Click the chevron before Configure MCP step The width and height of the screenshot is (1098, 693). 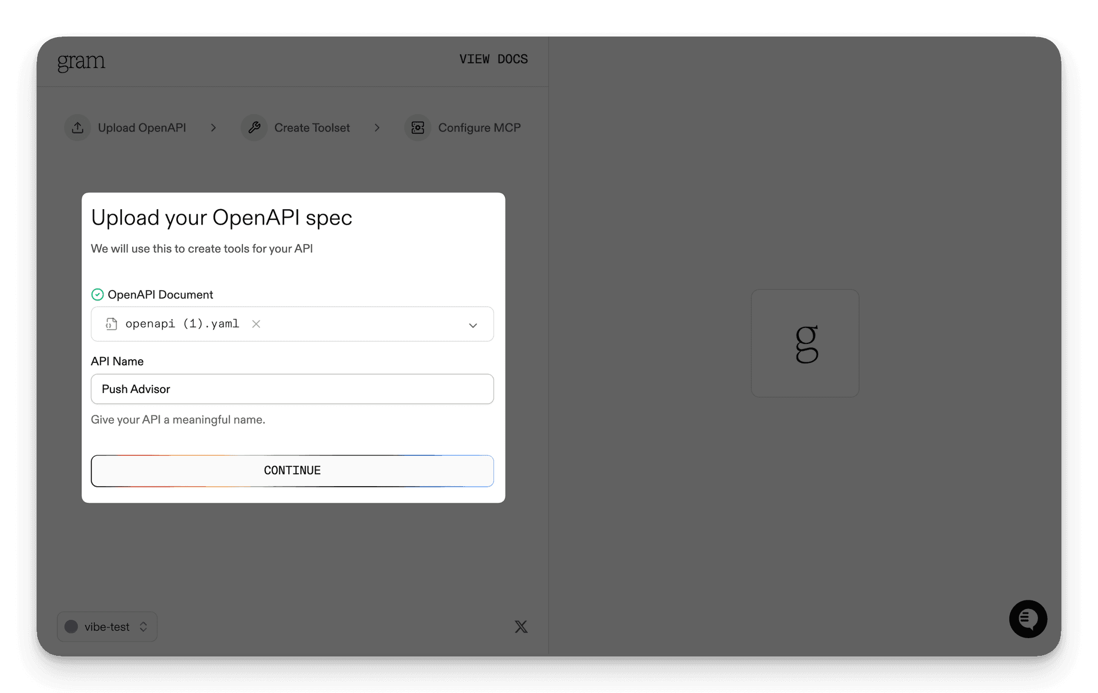pyautogui.click(x=377, y=127)
